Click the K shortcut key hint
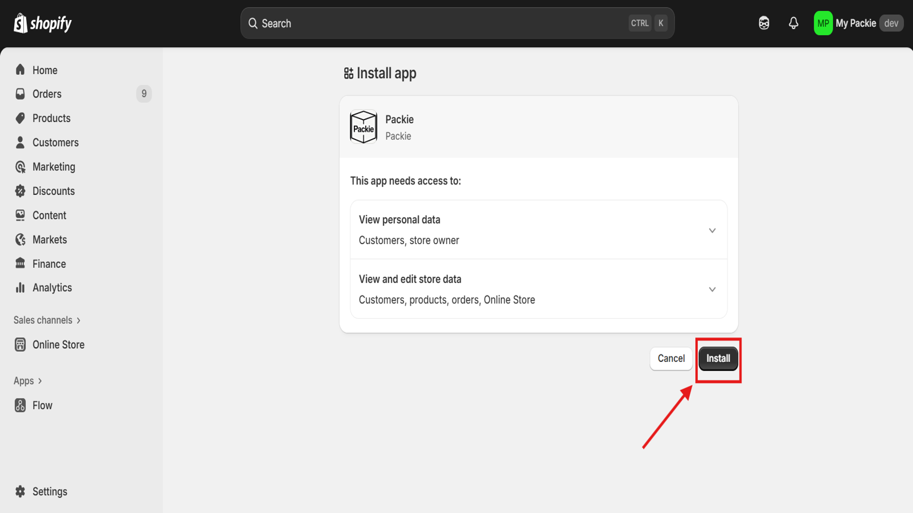913x513 pixels. click(x=661, y=23)
